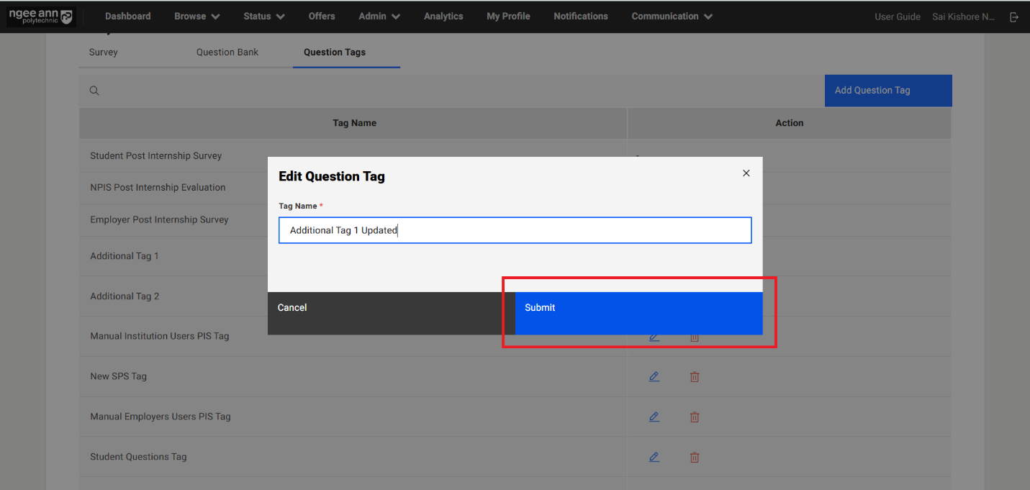Edit the New SPS Tag row
Screen dimensions: 1030x490
point(654,376)
